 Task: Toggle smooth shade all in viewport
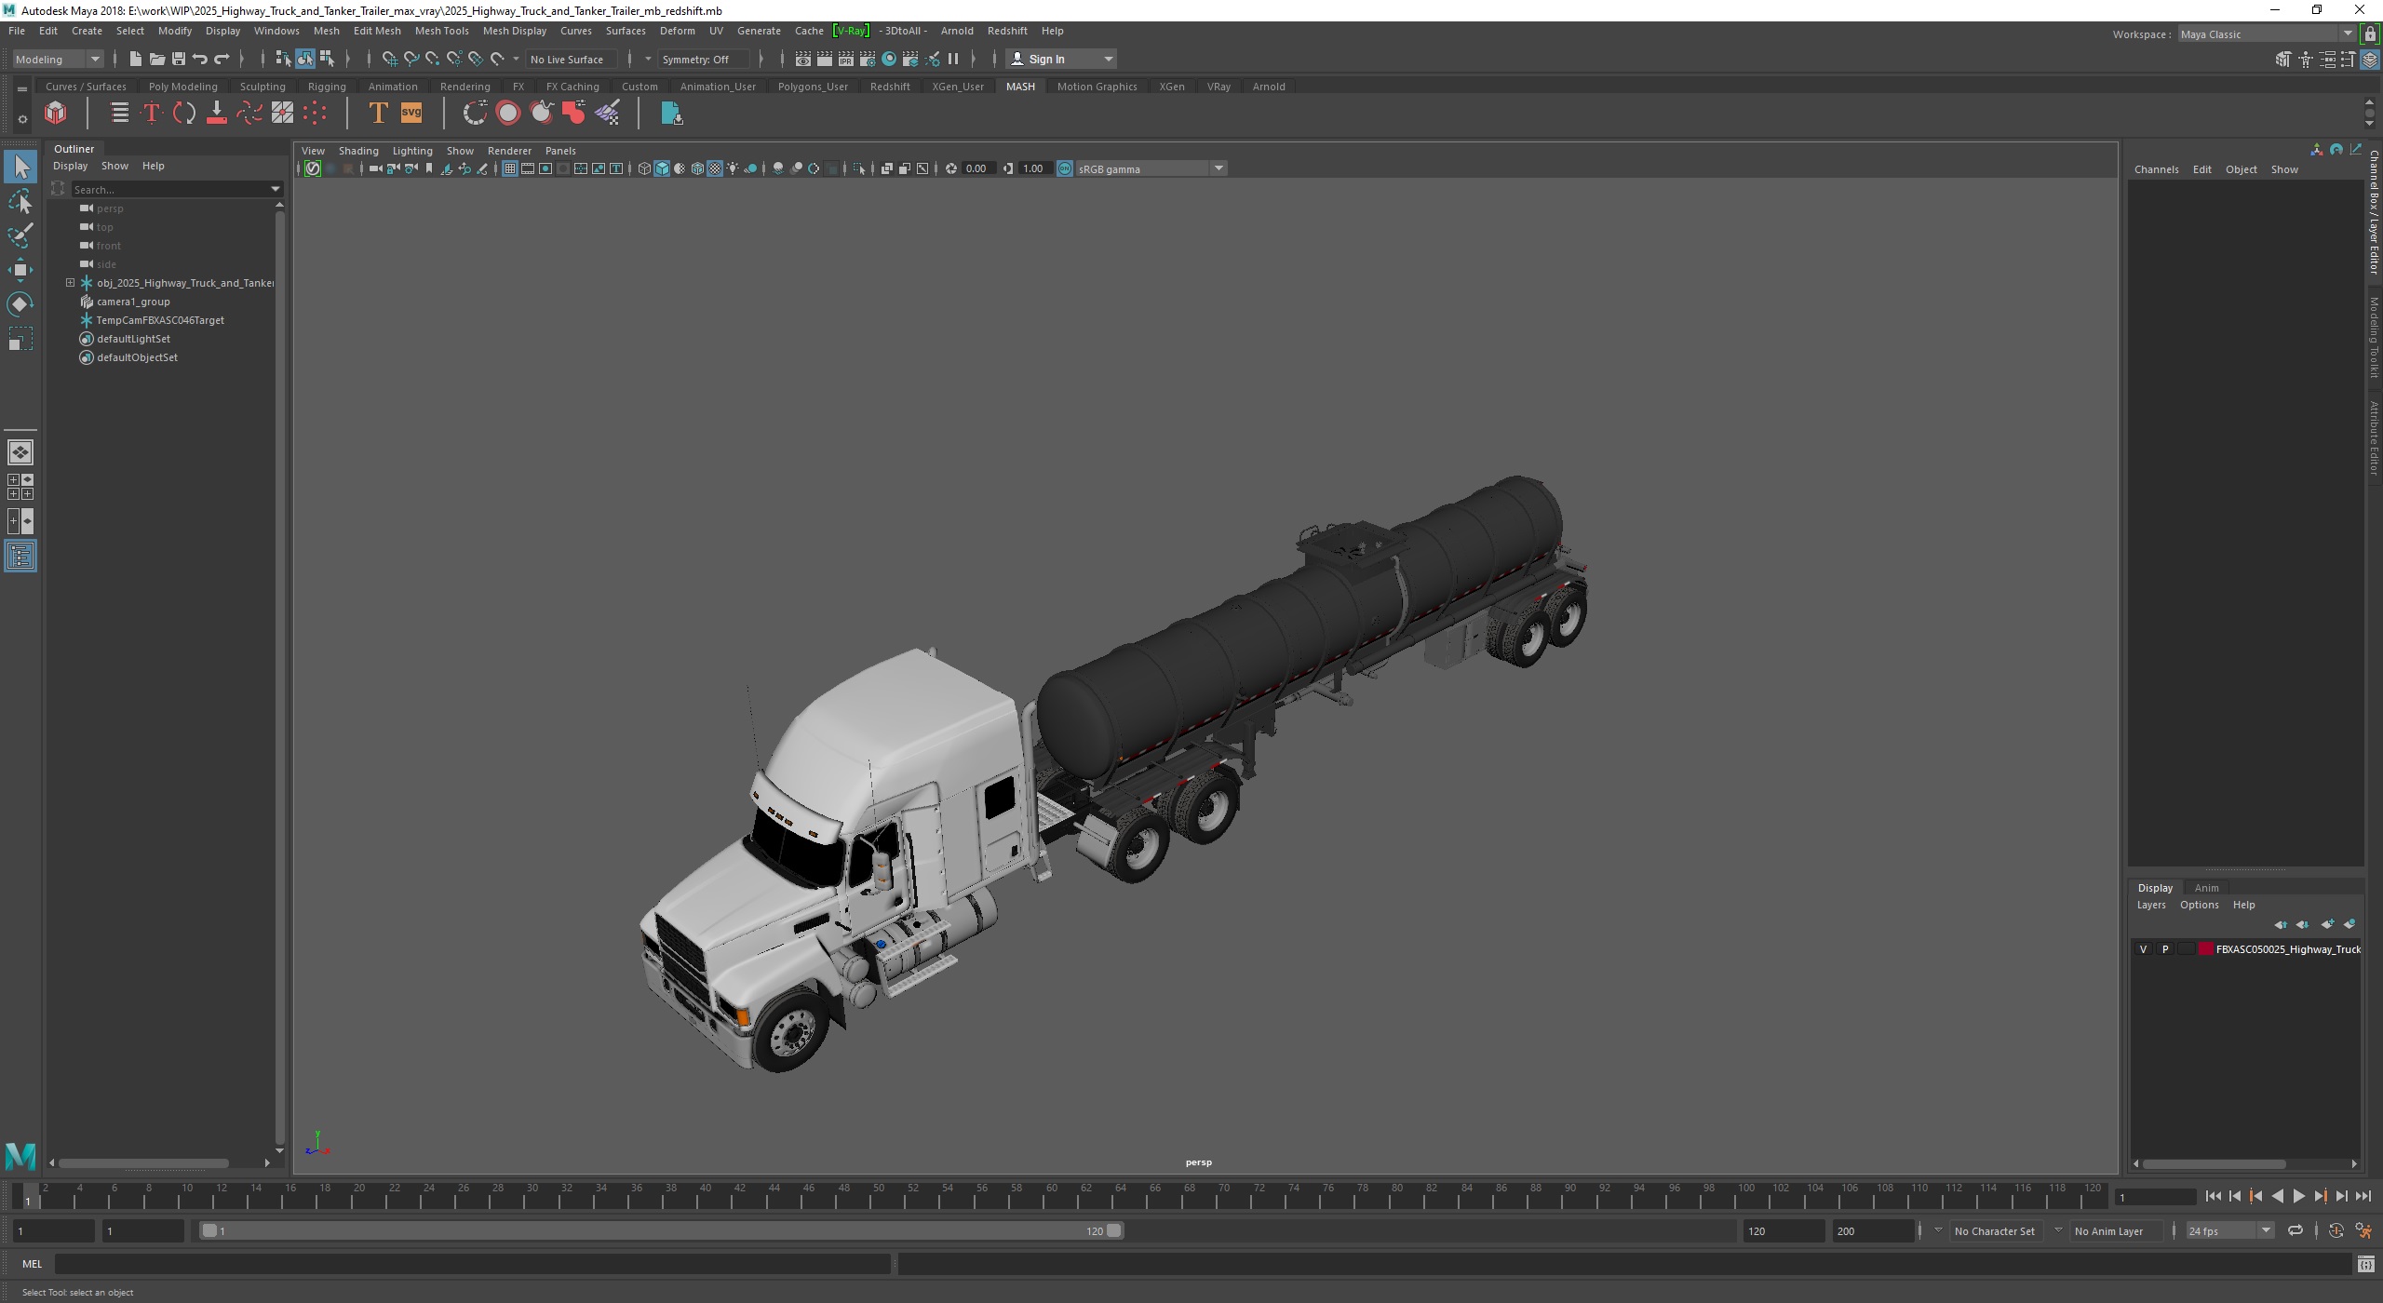tap(662, 168)
